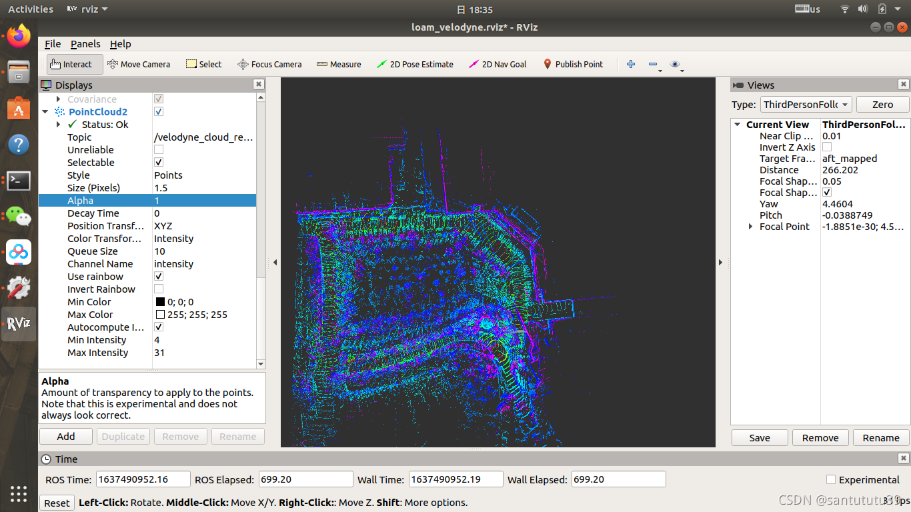Open the Terminal from the Ubuntu dock
The height and width of the screenshot is (512, 911).
click(x=19, y=180)
